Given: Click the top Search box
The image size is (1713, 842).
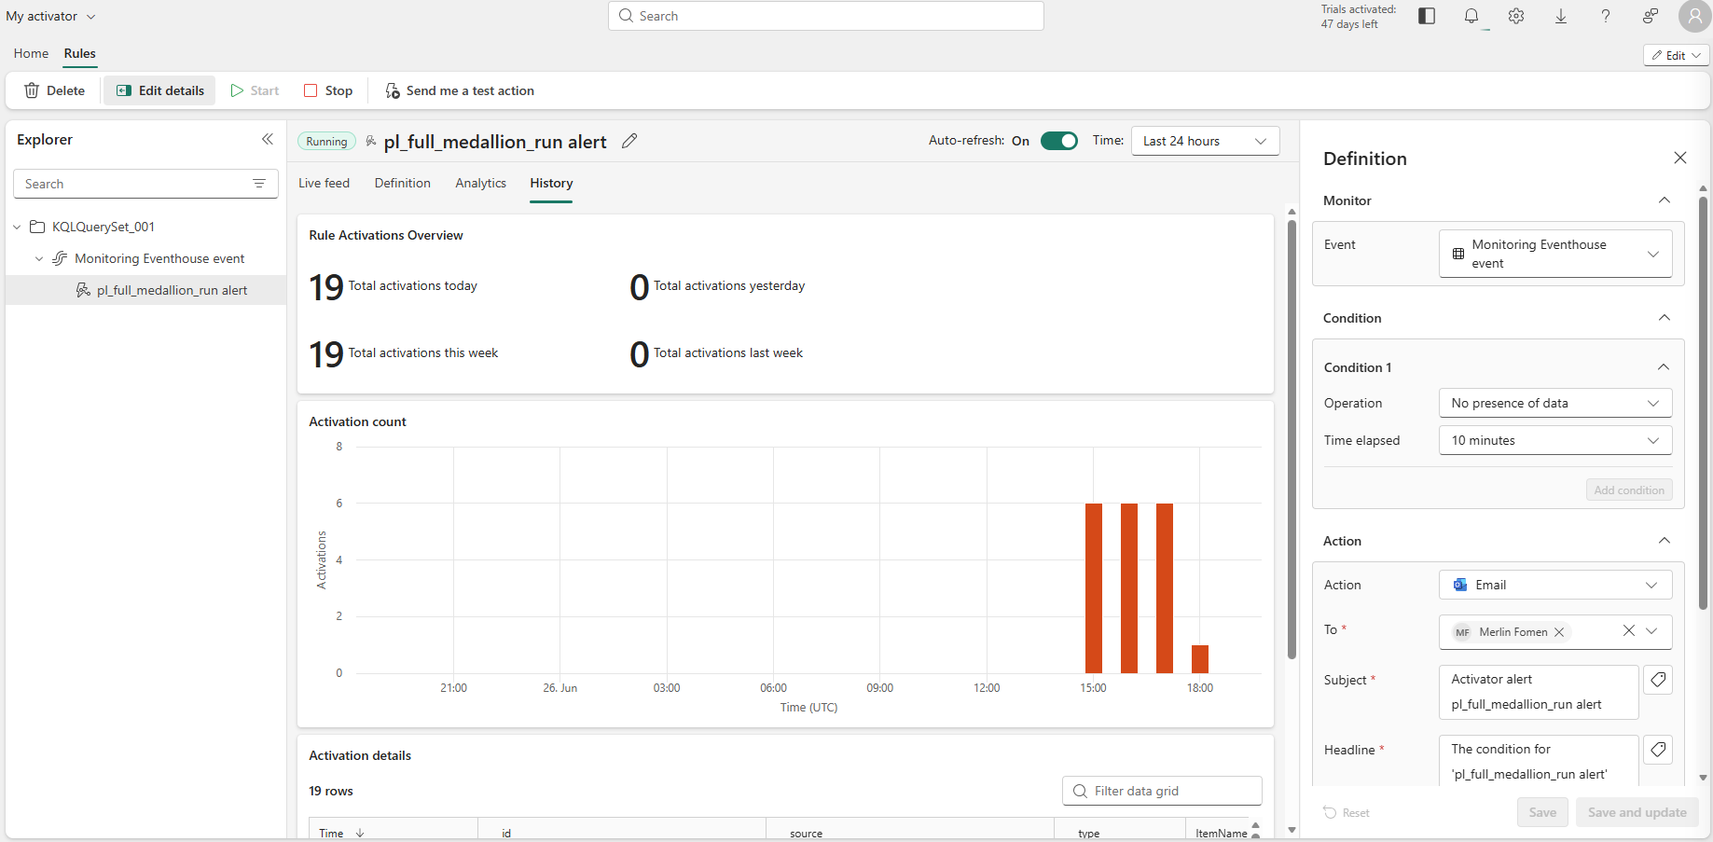Looking at the screenshot, I should pyautogui.click(x=825, y=16).
